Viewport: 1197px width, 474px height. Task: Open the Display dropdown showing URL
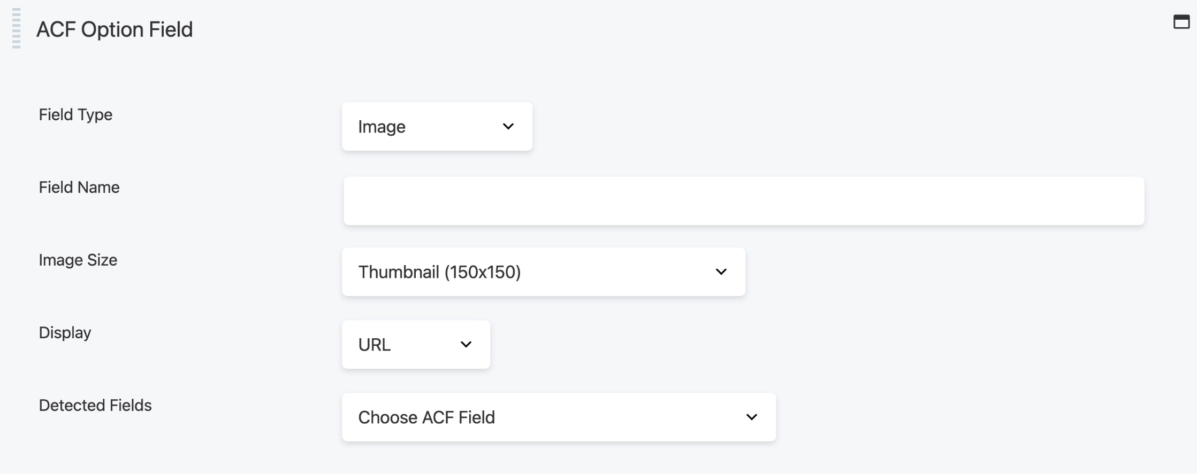(415, 344)
